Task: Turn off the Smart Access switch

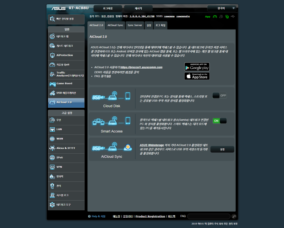Action: click(x=219, y=121)
